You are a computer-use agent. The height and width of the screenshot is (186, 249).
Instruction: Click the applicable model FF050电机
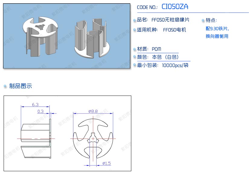(x=174, y=30)
